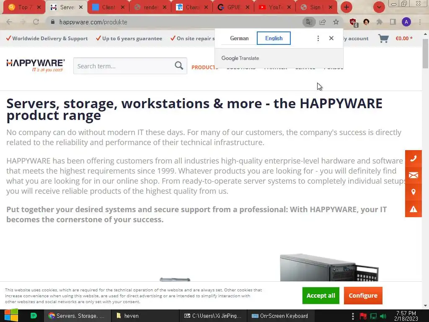429x322 pixels.
Task: Toggle the browser side panel icon
Action: pyautogui.click(x=393, y=22)
